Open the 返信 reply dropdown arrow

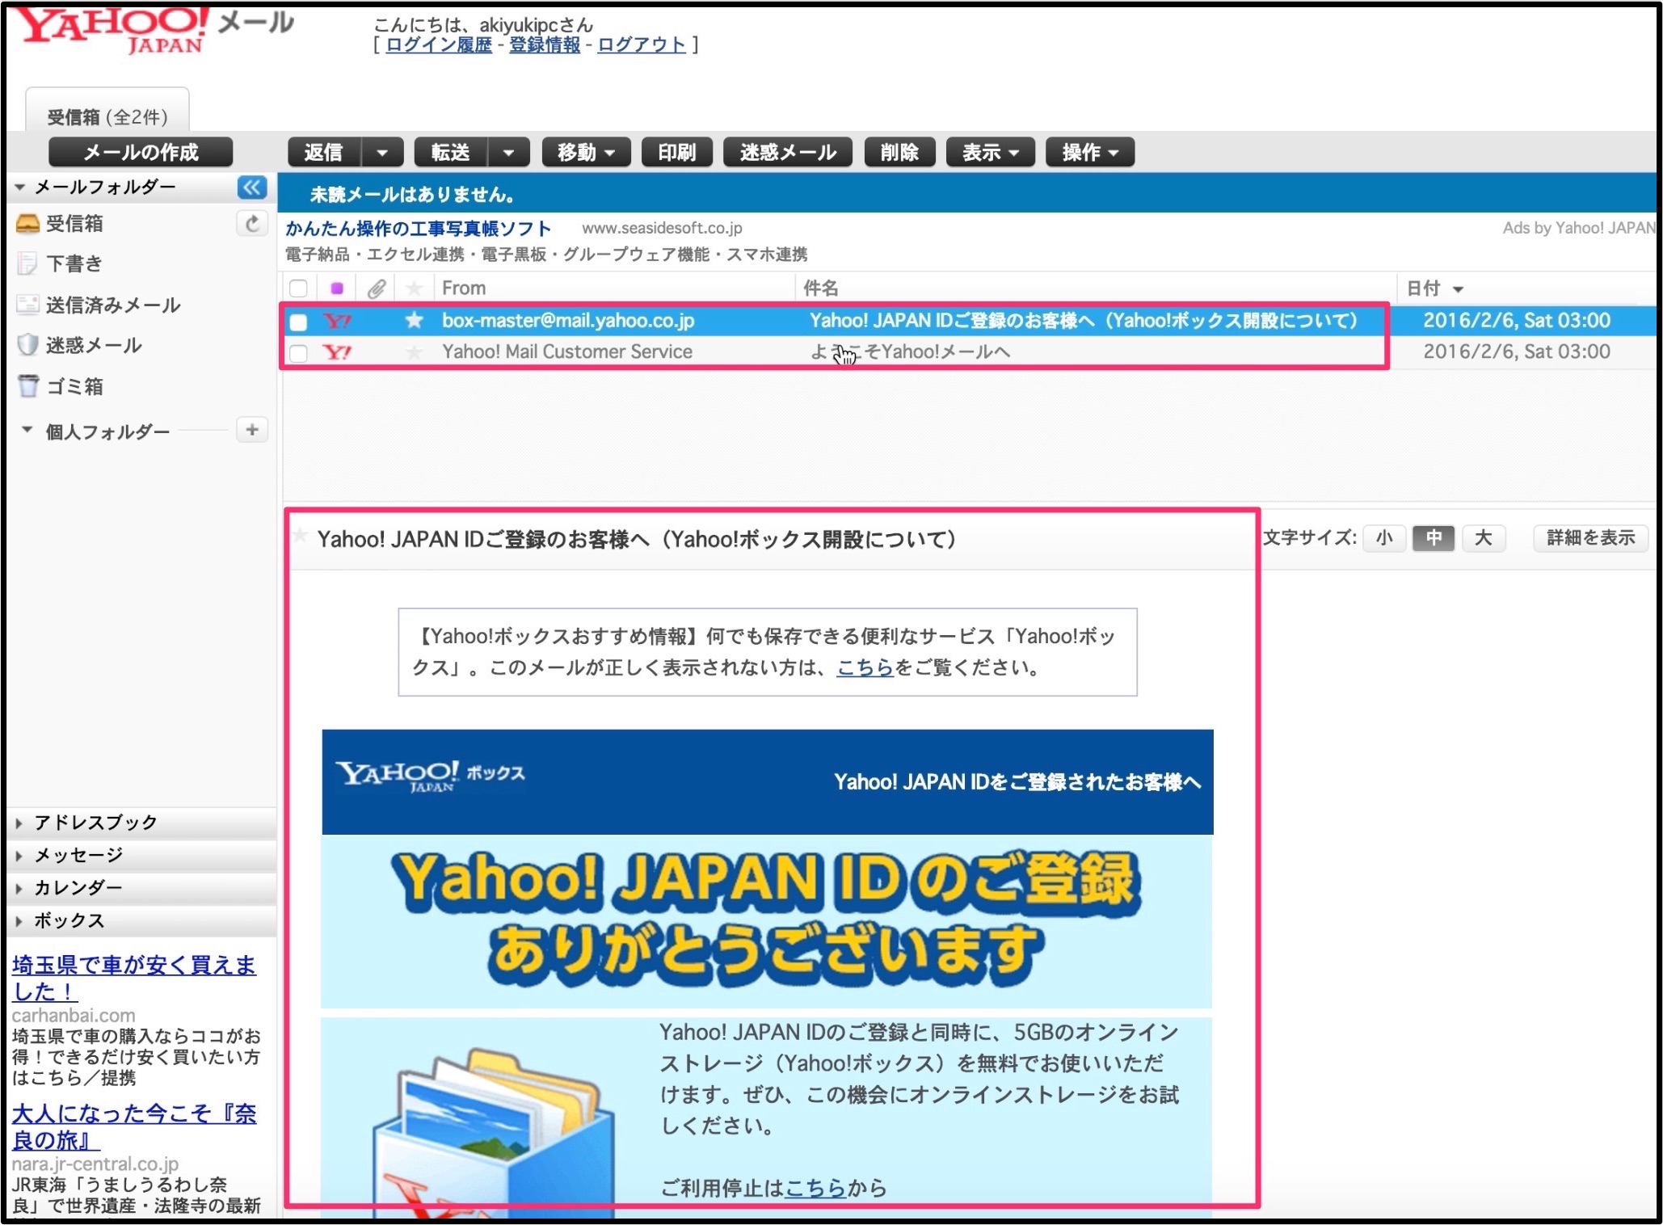(382, 152)
